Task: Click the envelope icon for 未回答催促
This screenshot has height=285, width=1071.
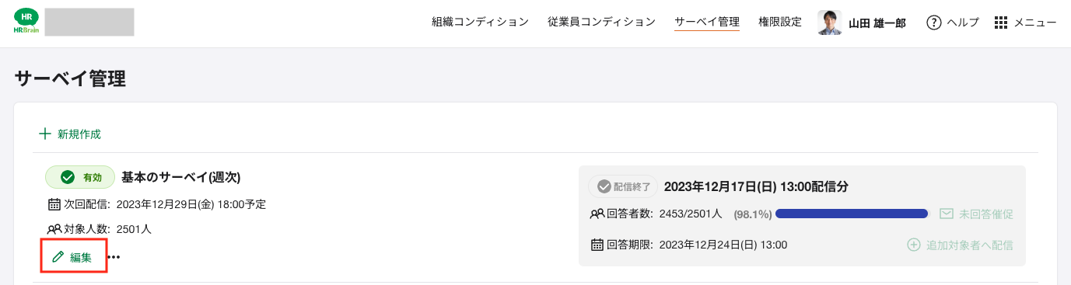Action: [947, 214]
